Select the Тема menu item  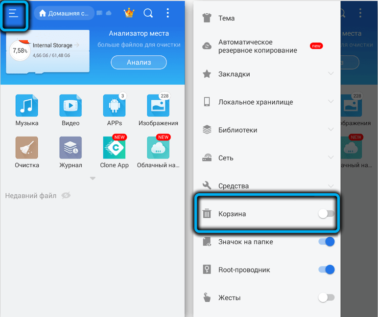[267, 18]
